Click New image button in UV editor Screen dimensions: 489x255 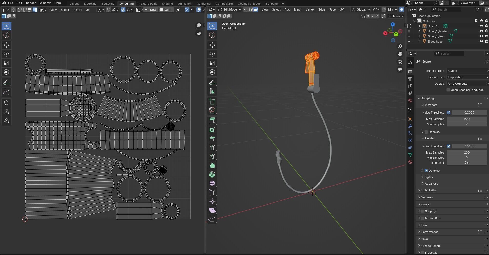click(x=150, y=10)
